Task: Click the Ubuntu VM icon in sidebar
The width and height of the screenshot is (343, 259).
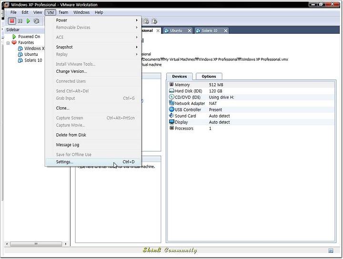Action: coord(20,54)
